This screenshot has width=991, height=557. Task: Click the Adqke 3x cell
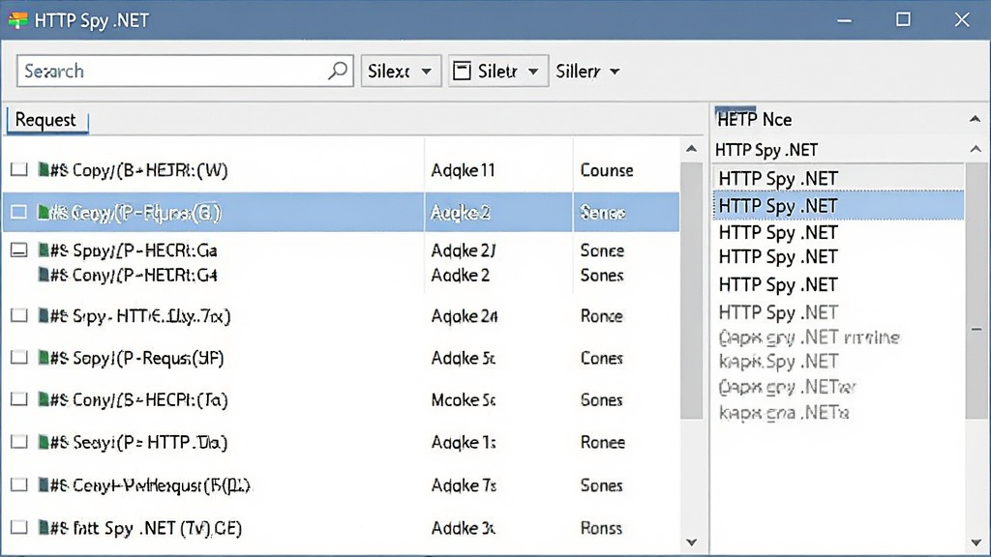click(x=464, y=527)
